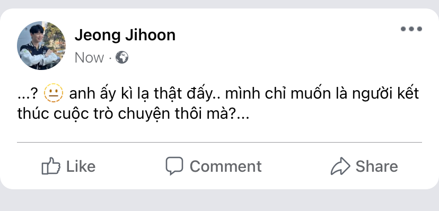Select the Share text label

376,166
